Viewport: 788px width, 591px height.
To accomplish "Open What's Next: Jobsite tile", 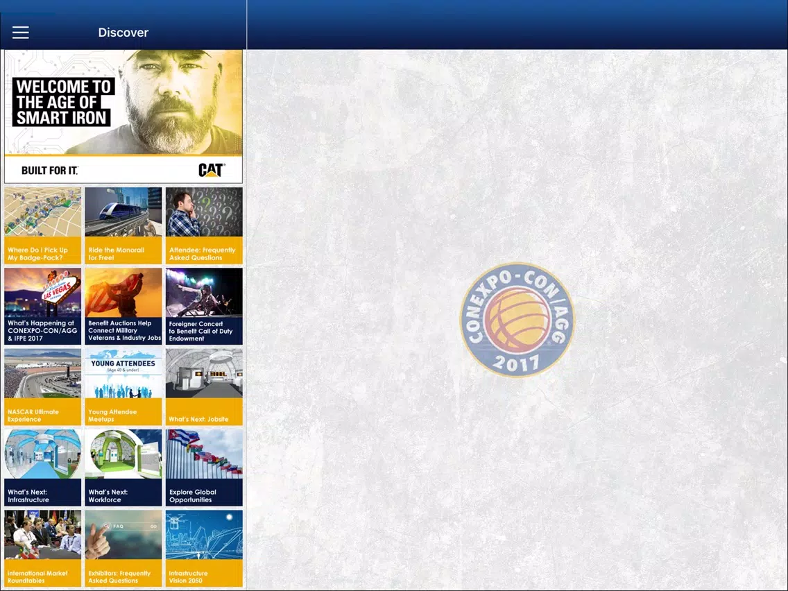I will pos(204,387).
